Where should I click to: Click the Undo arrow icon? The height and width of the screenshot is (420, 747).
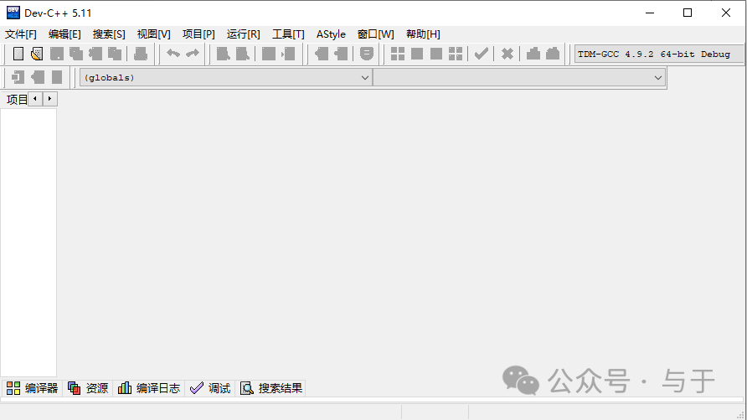click(x=173, y=54)
